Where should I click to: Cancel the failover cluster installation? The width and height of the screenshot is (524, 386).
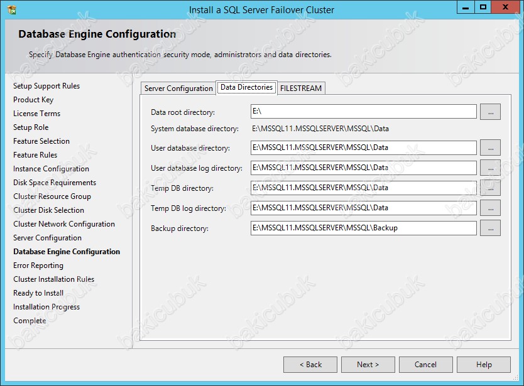coord(426,364)
